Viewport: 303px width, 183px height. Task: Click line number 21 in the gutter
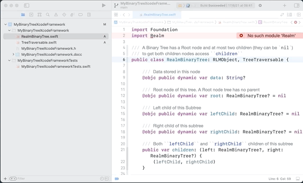click(123, 150)
